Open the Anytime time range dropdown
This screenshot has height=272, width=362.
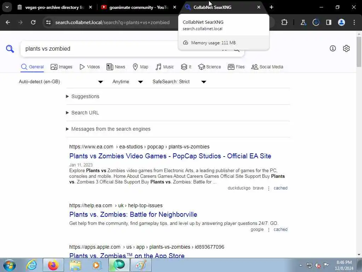(x=128, y=82)
